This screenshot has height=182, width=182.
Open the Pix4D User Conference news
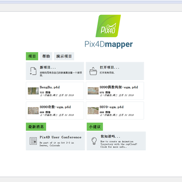[55, 141]
